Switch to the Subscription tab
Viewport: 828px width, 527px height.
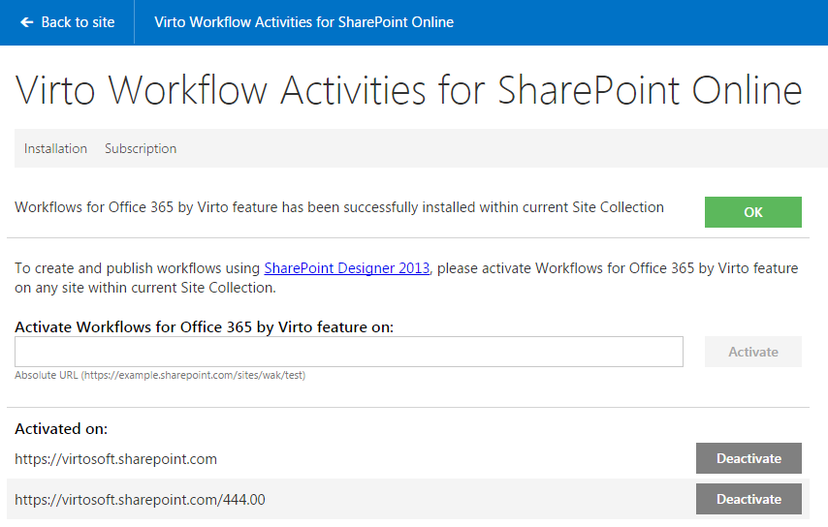(141, 149)
